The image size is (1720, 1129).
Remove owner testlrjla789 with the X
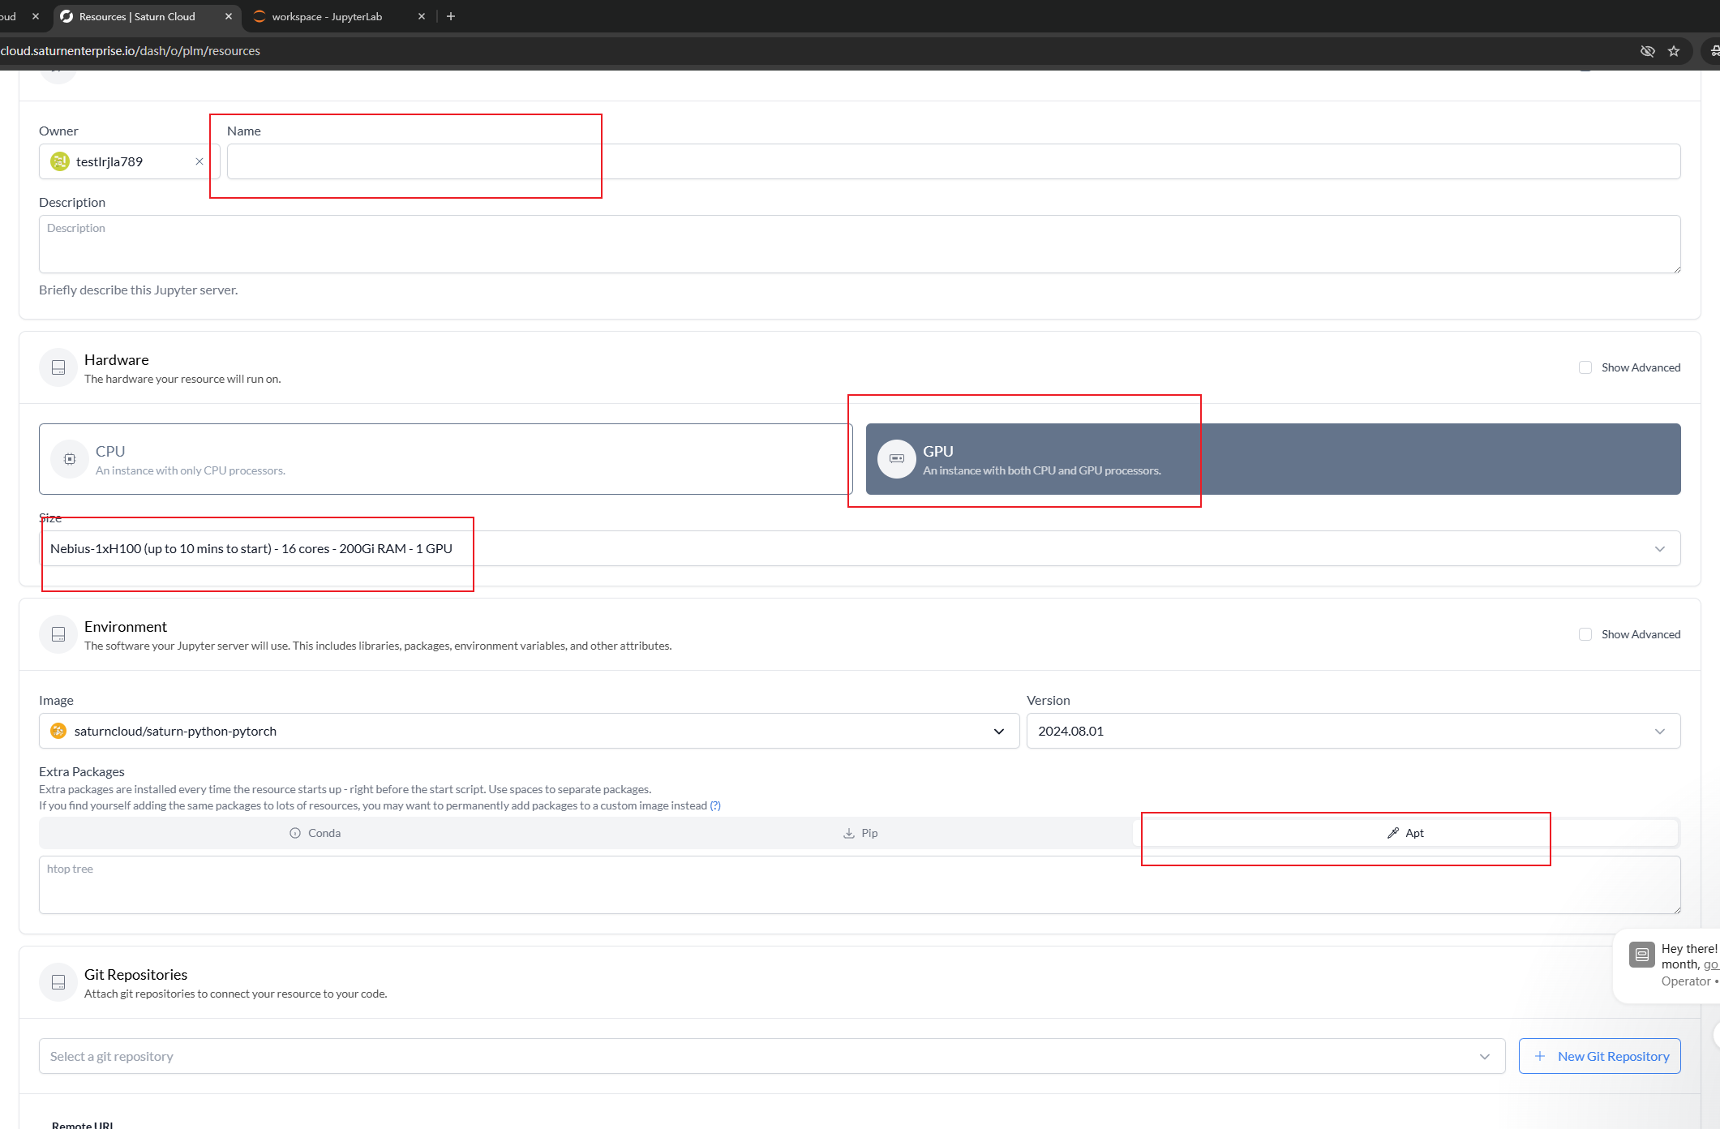(x=199, y=162)
